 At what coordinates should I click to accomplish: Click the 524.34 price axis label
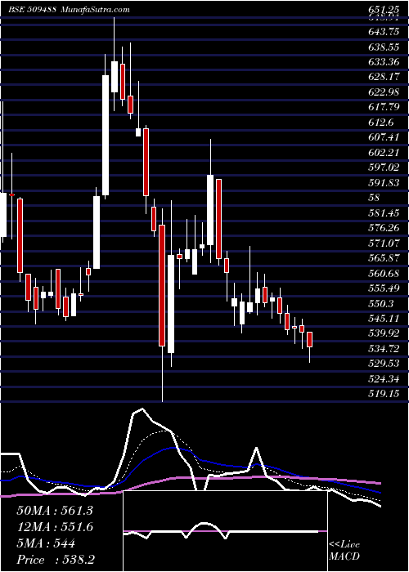tap(384, 379)
